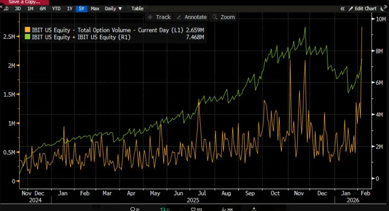This screenshot has width=389, height=211.
Task: Enable the Max timeframe
Action: pos(95,9)
